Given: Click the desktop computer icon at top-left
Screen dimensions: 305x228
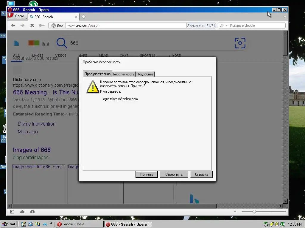Looking at the screenshot, I should tap(11, 3).
